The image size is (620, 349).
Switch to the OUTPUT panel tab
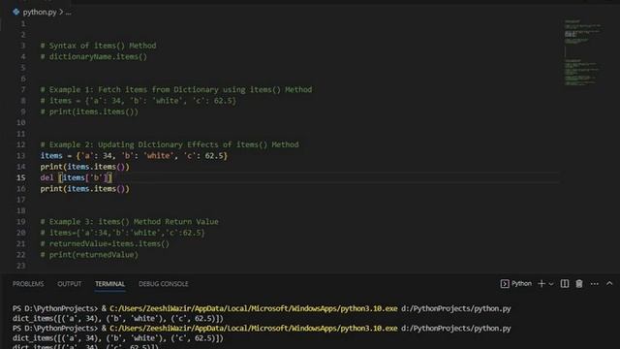(69, 284)
